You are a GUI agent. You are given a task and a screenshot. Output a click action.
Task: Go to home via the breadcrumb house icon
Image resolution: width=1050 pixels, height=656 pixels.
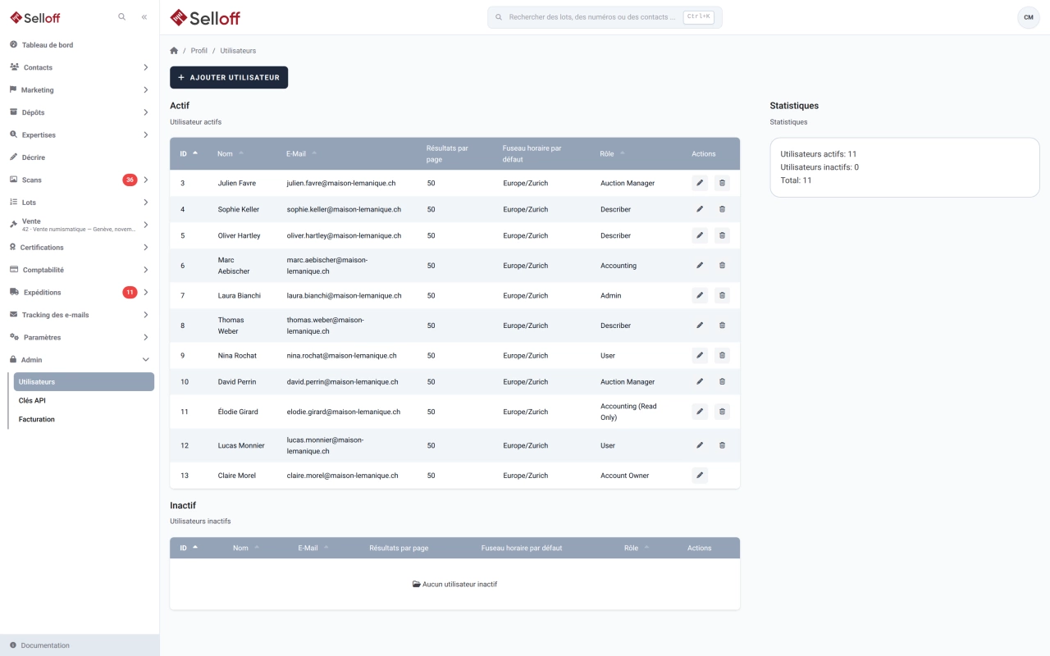[x=174, y=51]
